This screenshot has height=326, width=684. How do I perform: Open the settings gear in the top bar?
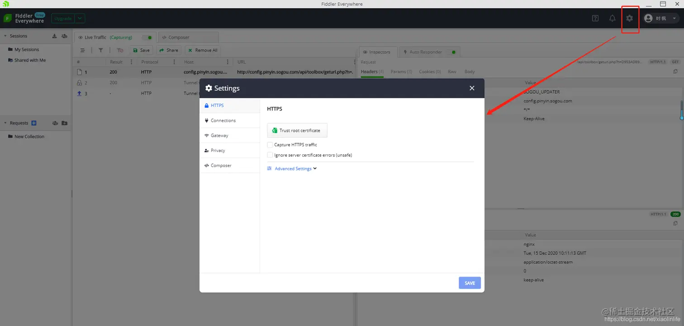pyautogui.click(x=629, y=19)
